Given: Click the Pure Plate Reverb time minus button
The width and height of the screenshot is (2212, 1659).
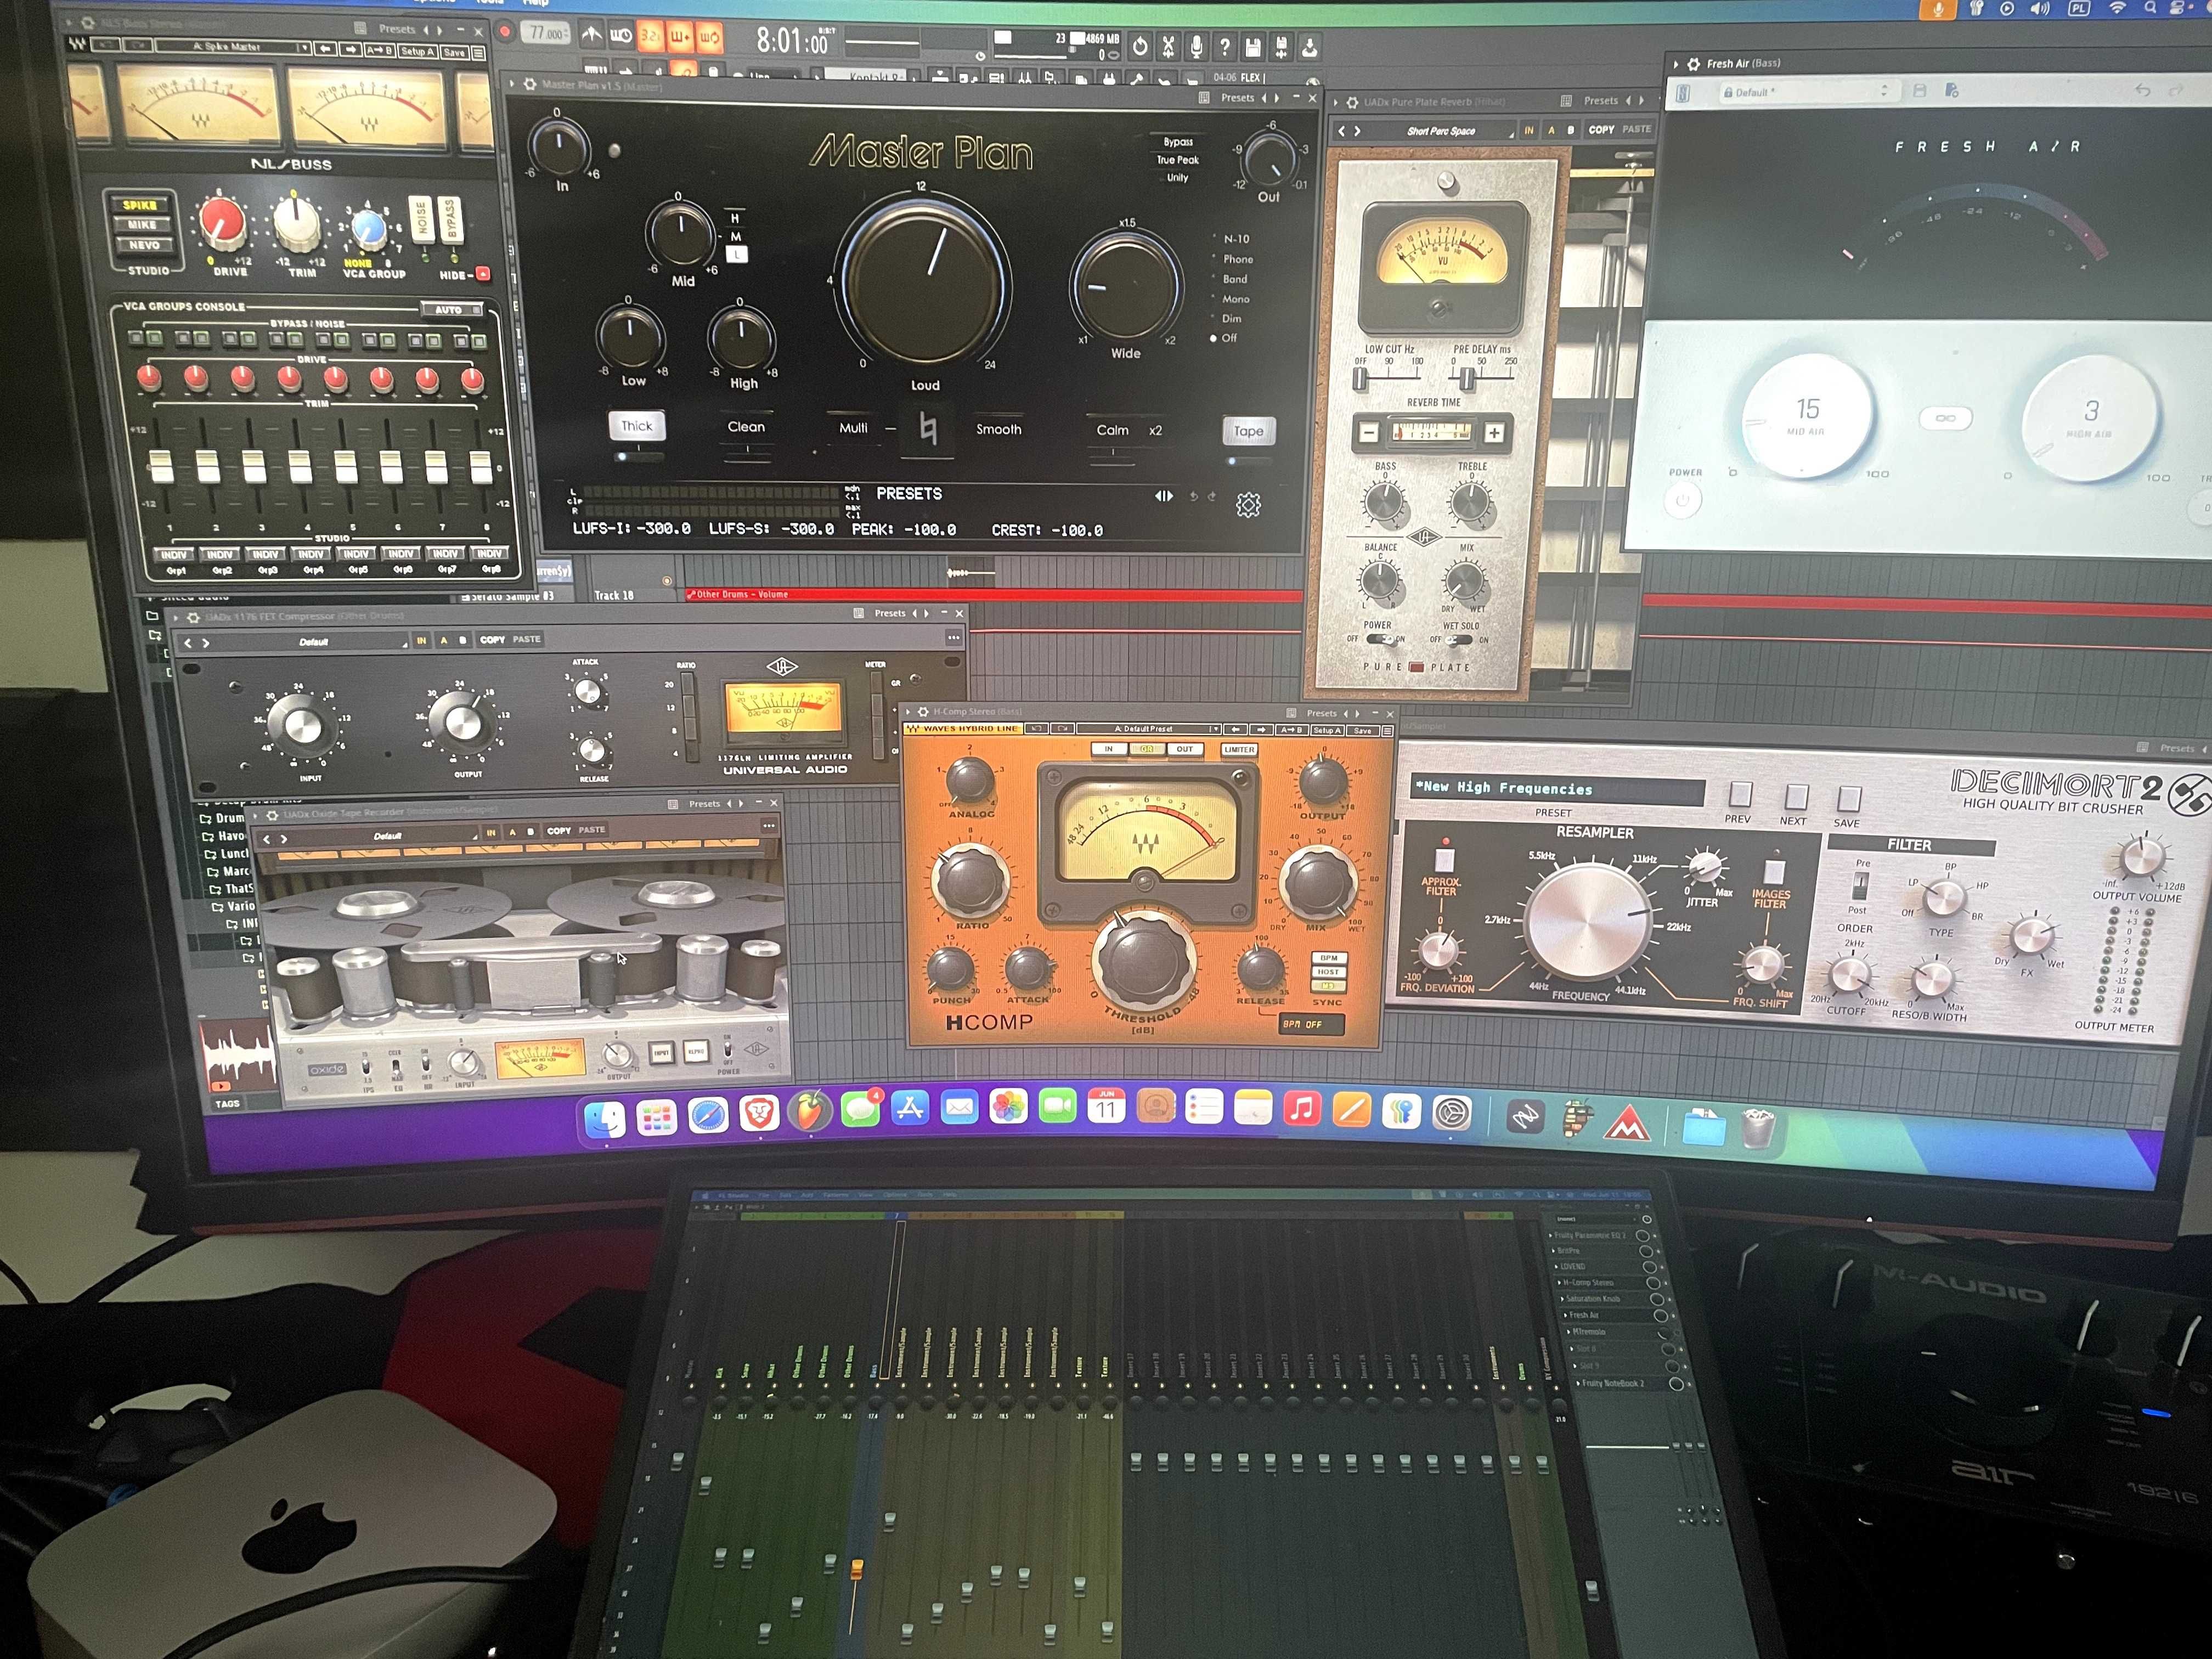Looking at the screenshot, I should tap(1369, 432).
